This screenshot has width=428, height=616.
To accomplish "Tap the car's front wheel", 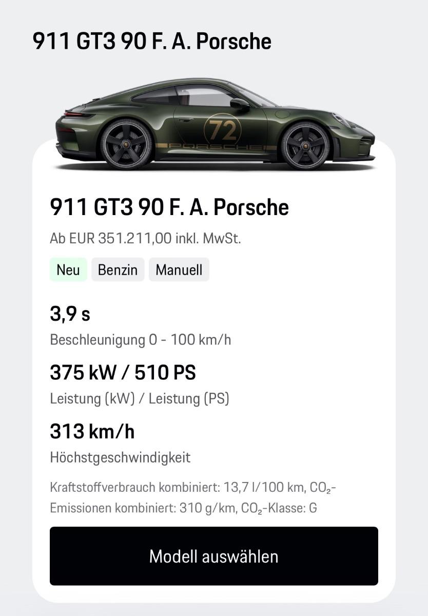I will click(305, 145).
